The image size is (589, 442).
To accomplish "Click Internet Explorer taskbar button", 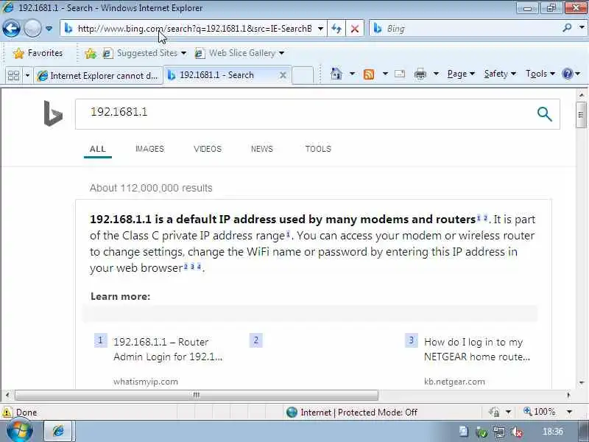I will point(59,431).
